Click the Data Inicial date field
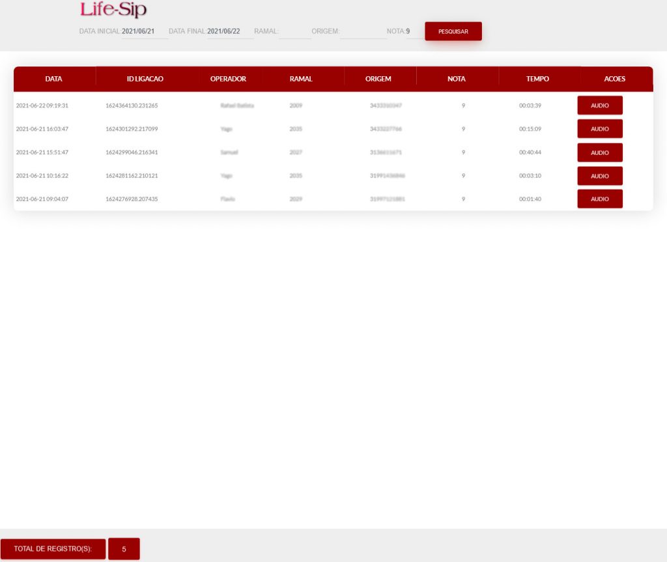Screen dimensions: 667x562 [x=145, y=31]
